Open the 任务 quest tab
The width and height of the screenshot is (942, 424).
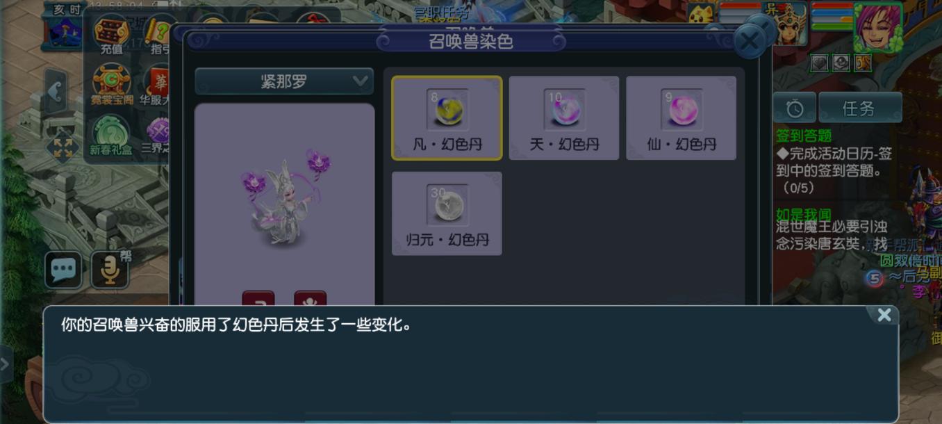click(x=860, y=108)
